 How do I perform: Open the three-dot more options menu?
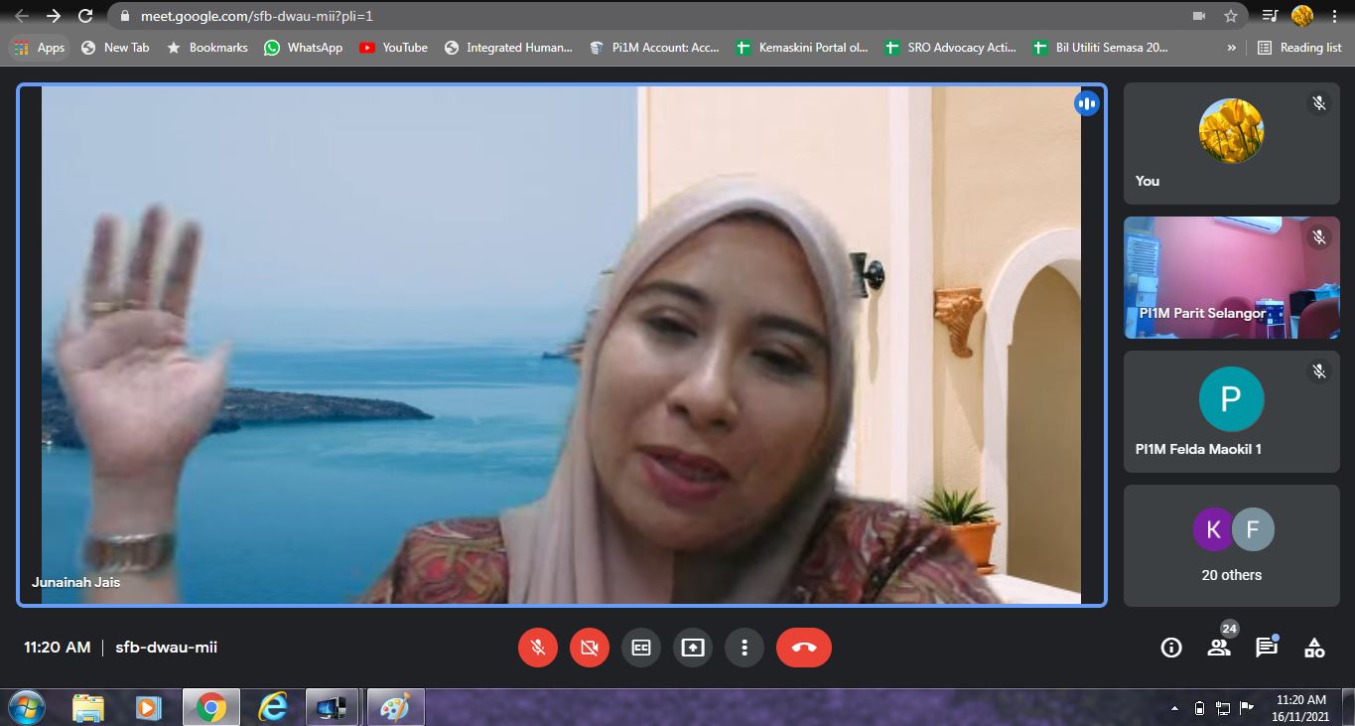(744, 648)
